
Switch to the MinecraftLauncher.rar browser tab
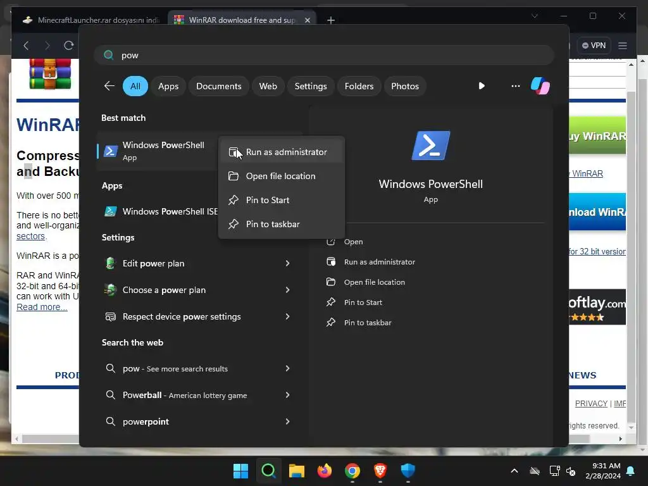click(89, 20)
